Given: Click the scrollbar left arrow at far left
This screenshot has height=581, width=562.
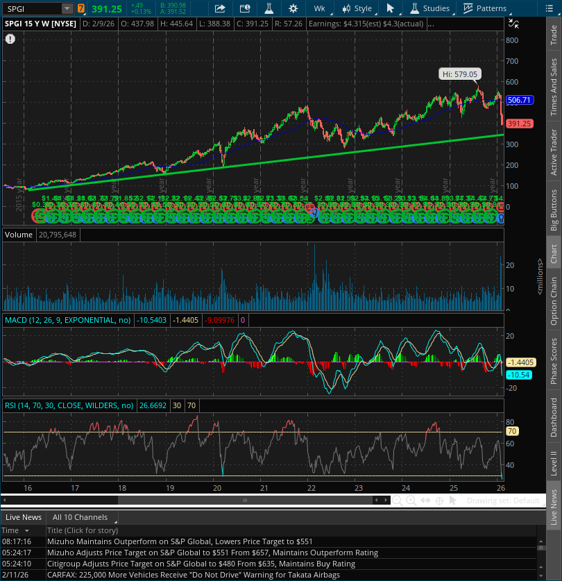Looking at the screenshot, I should pos(4,500).
